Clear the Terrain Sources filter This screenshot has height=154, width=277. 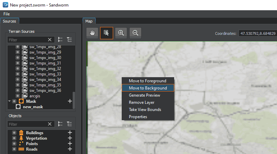[50, 40]
